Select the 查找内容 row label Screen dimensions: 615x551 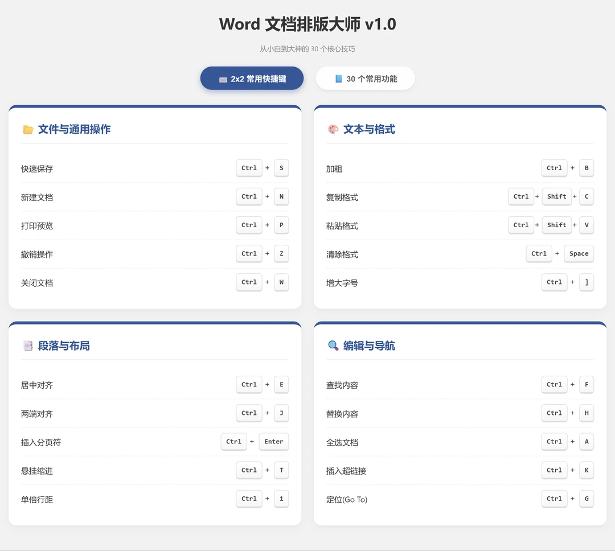pyautogui.click(x=342, y=385)
